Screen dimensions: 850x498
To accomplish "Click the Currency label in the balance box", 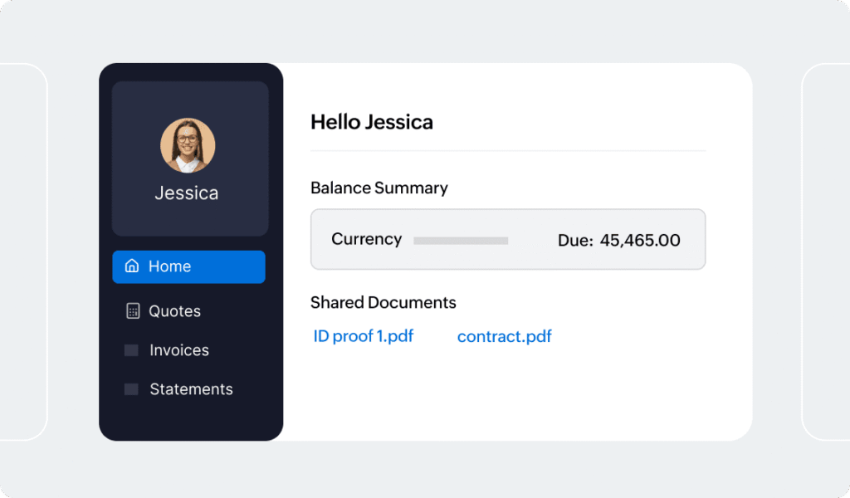I will [x=366, y=239].
